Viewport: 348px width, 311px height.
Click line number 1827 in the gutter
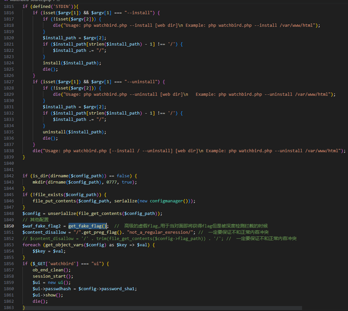[x=8, y=82]
